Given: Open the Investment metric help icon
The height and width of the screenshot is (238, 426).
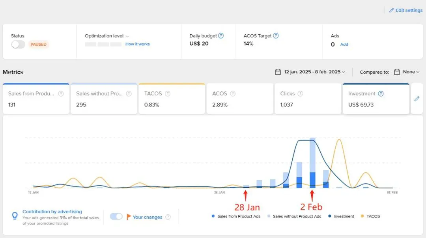Looking at the screenshot, I should point(381,94).
